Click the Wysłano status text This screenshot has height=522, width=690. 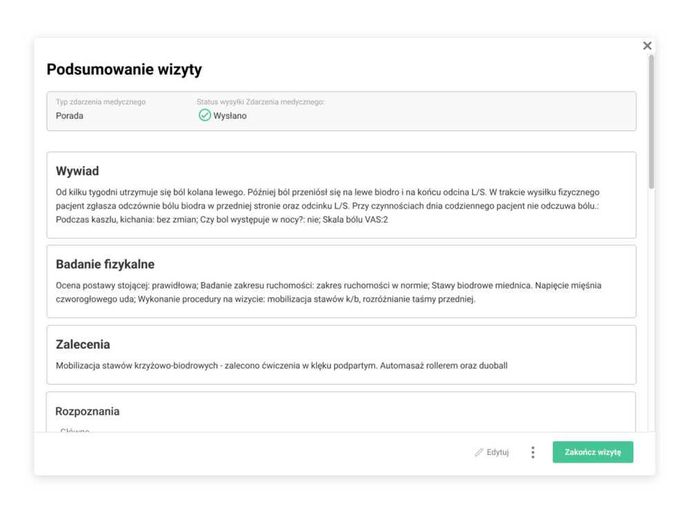coord(230,116)
